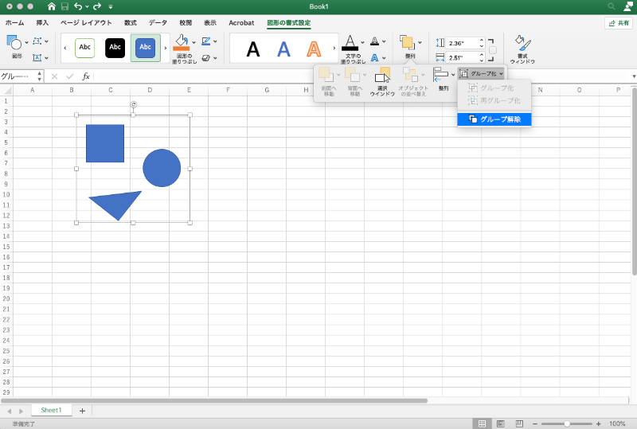Click the edit shape icon
The width and height of the screenshot is (637, 429).
pos(37,41)
